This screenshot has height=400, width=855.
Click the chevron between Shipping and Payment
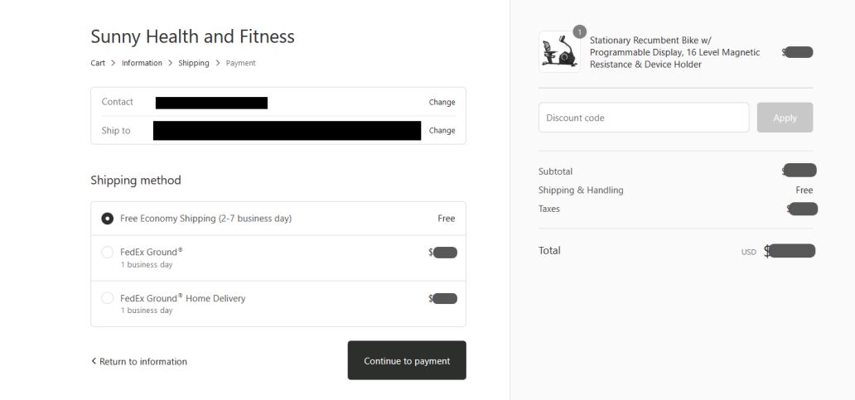218,63
